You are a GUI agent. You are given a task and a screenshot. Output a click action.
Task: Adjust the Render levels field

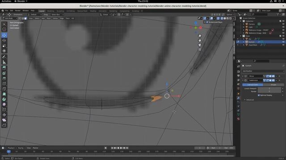[x=269, y=92]
